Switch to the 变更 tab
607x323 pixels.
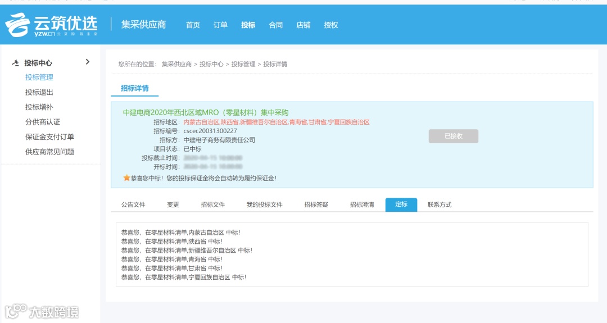tap(173, 204)
